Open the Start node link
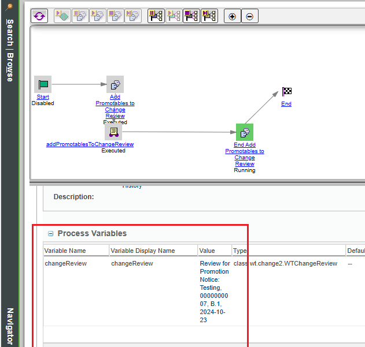 pos(43,97)
